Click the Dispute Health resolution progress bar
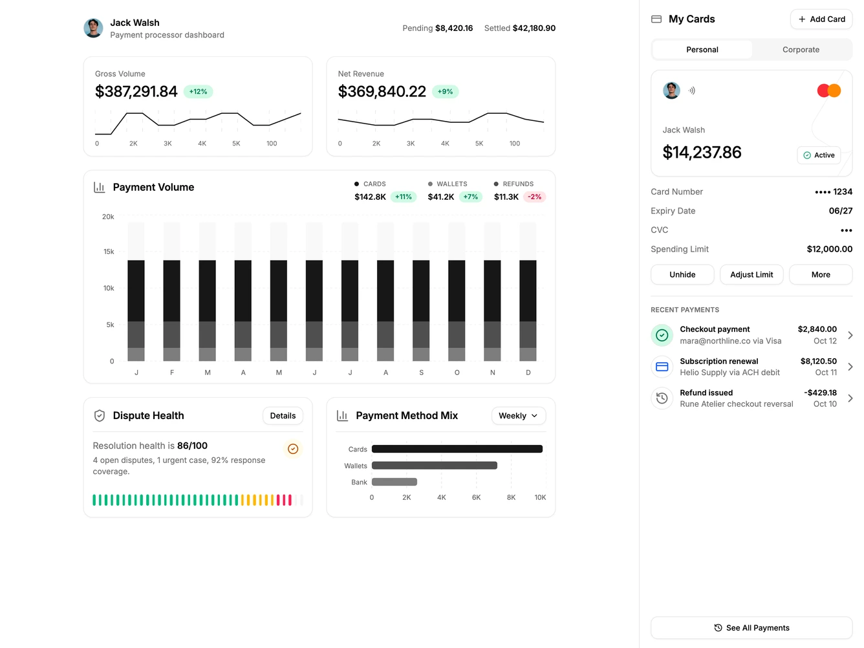The width and height of the screenshot is (864, 648). (x=198, y=500)
